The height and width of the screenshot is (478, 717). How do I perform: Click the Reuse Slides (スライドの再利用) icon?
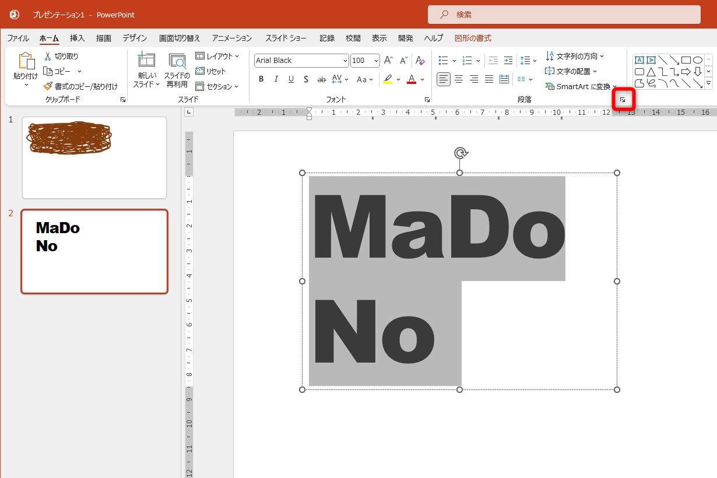[177, 61]
